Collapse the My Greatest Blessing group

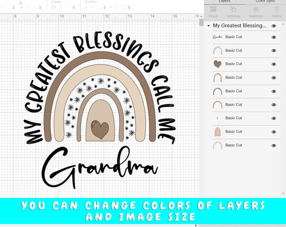click(209, 26)
